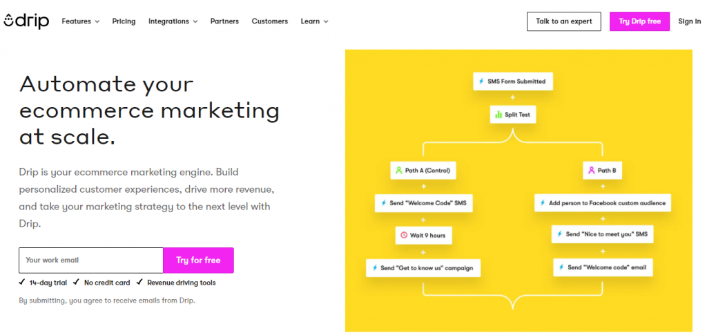Open the Integrations dropdown
The image size is (707, 333).
pyautogui.click(x=173, y=21)
